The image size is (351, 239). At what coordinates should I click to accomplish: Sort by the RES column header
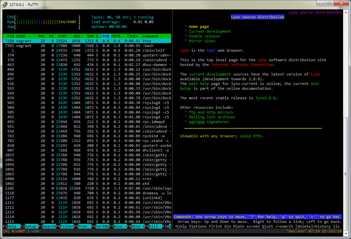77,36
